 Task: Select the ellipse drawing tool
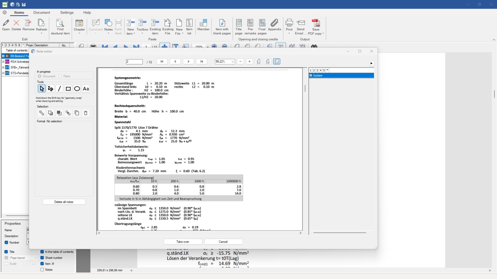click(x=77, y=89)
